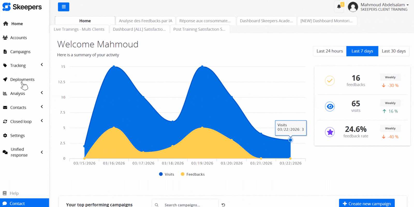Expand the Tracking submenu chevron

point(42,65)
